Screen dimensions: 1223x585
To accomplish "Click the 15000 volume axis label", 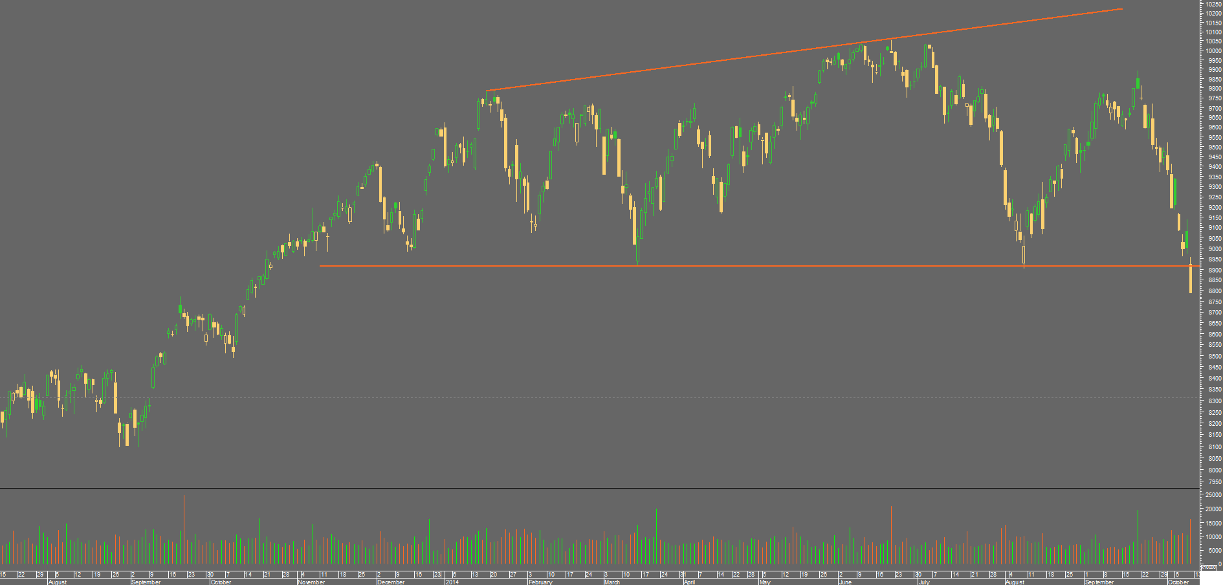I will [x=1213, y=523].
